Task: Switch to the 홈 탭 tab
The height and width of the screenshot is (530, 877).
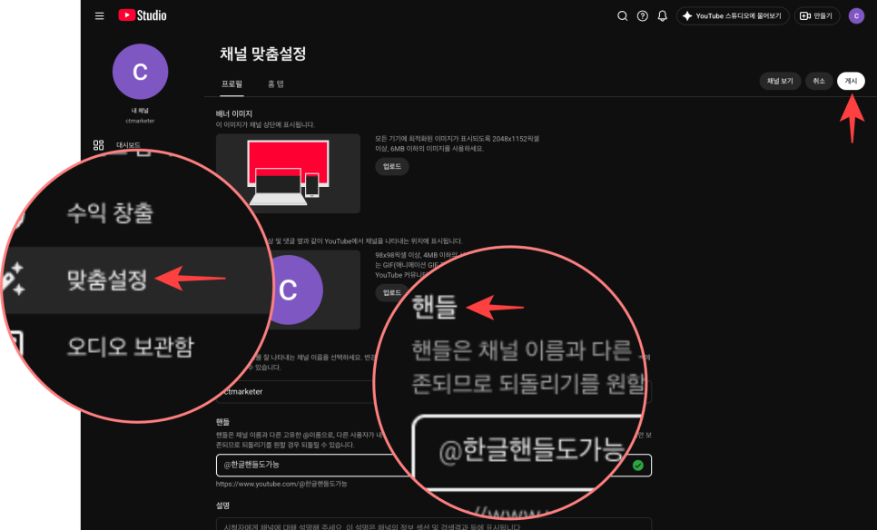Action: tap(275, 84)
